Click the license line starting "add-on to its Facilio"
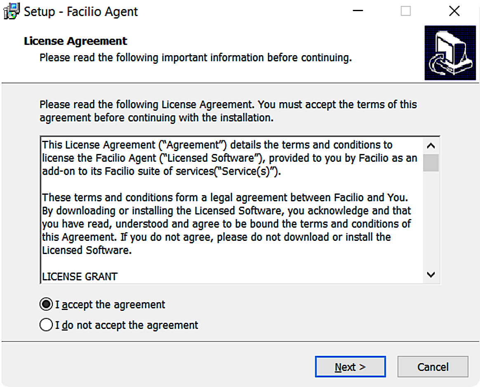Image resolution: width=480 pixels, height=387 pixels. 162,171
